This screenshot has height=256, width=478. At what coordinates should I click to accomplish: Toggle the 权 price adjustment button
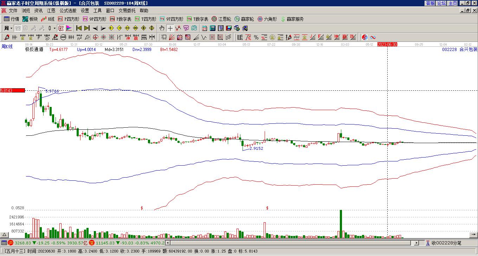(x=61, y=28)
